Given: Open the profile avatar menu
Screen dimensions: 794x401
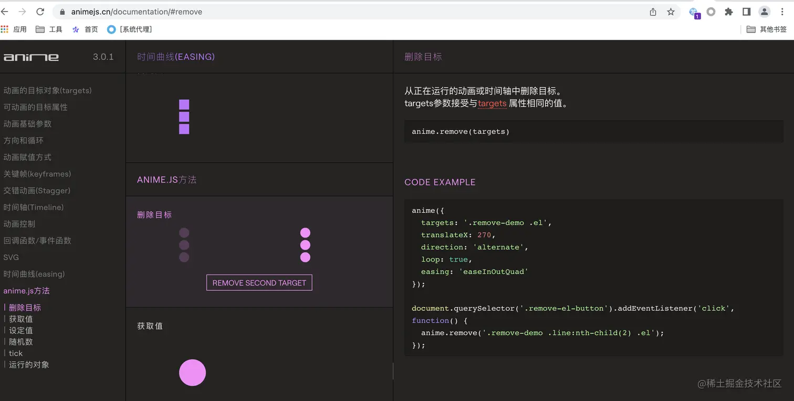Looking at the screenshot, I should (765, 12).
